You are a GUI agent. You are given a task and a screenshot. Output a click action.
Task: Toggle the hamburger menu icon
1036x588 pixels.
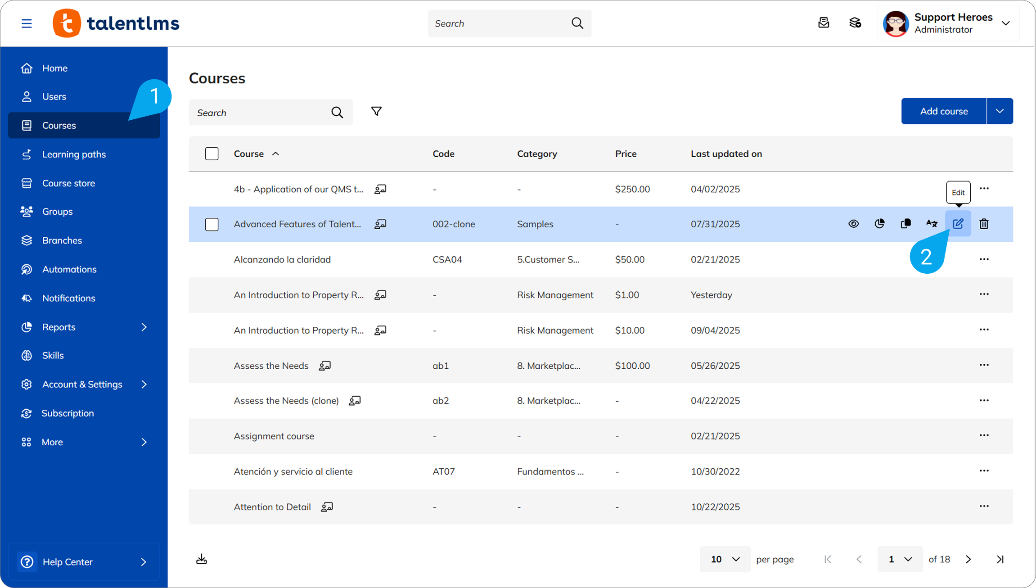point(27,23)
